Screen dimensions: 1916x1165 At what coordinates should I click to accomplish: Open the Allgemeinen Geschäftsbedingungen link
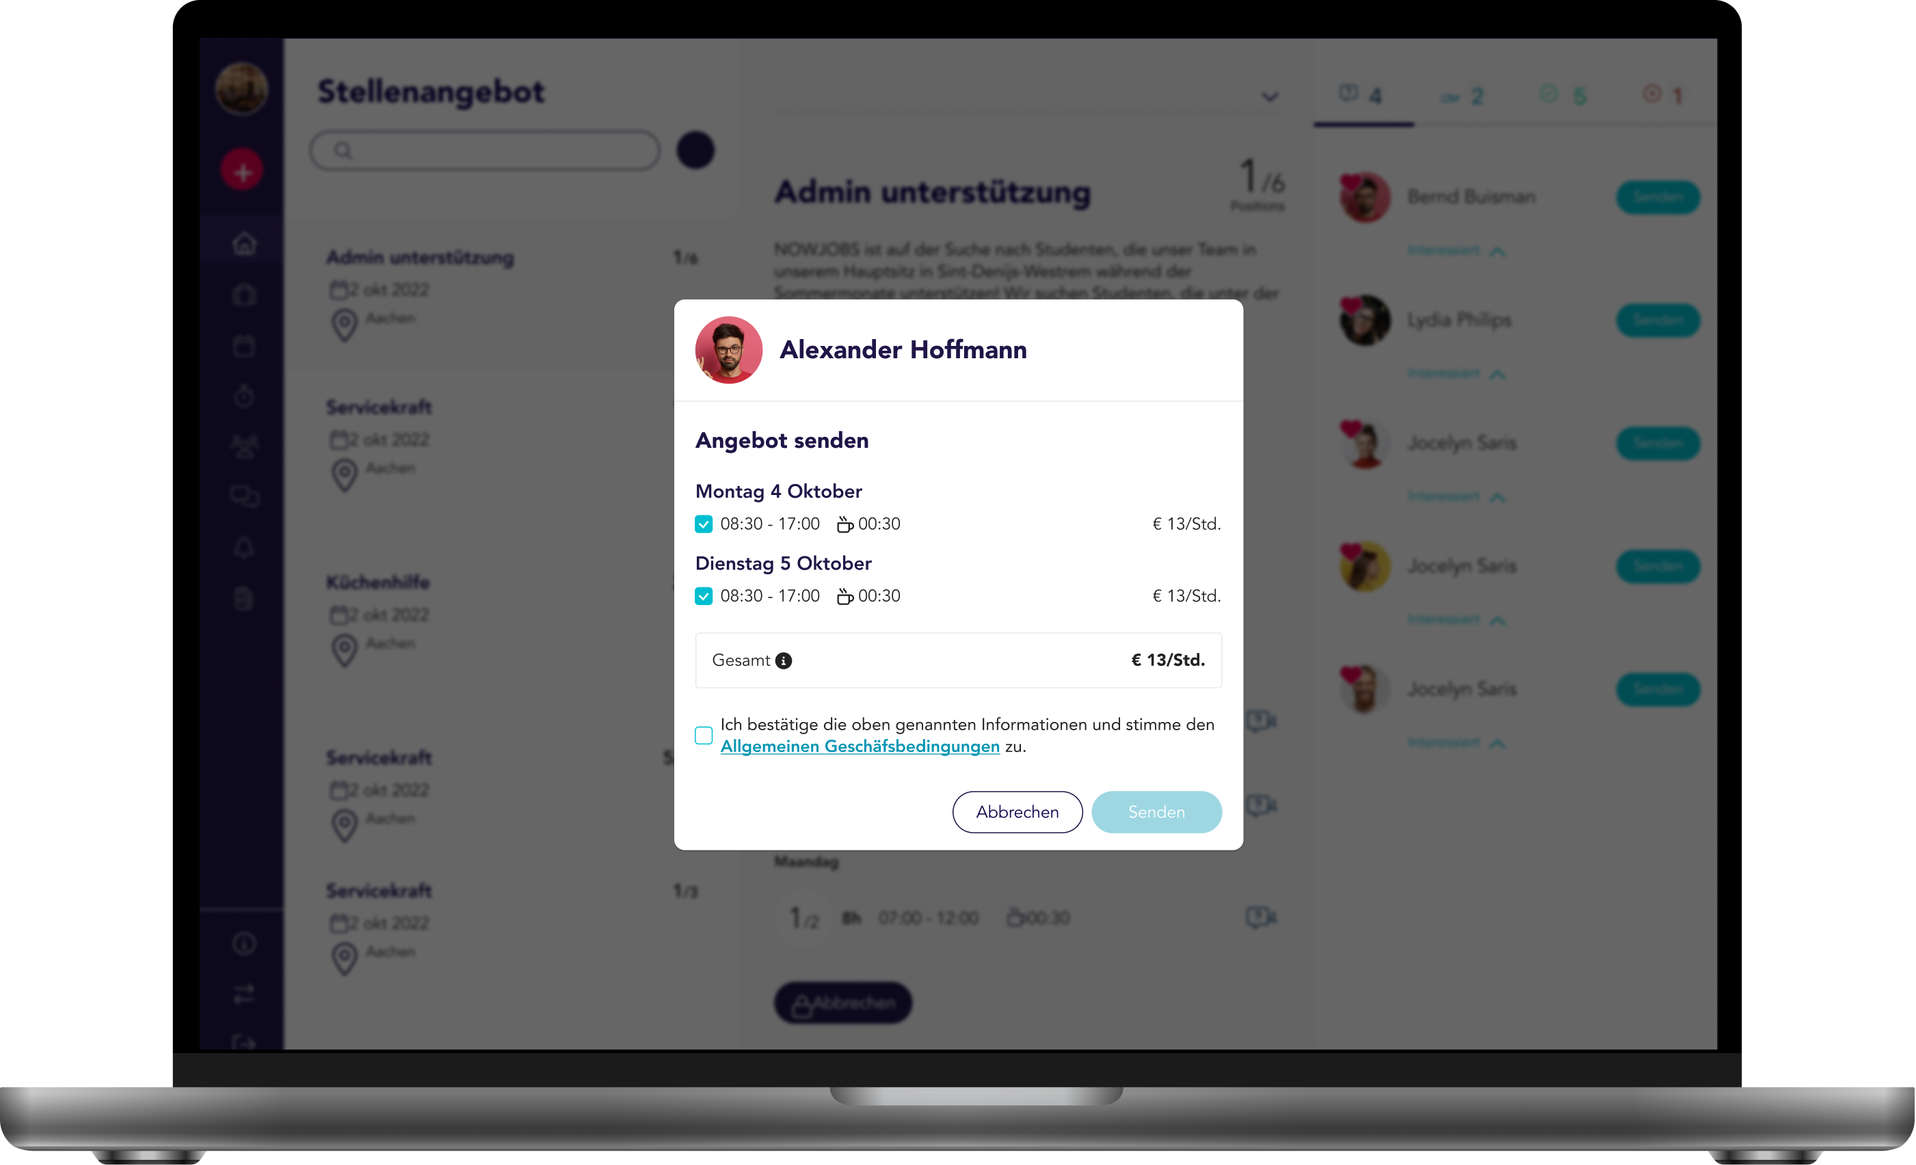860,747
